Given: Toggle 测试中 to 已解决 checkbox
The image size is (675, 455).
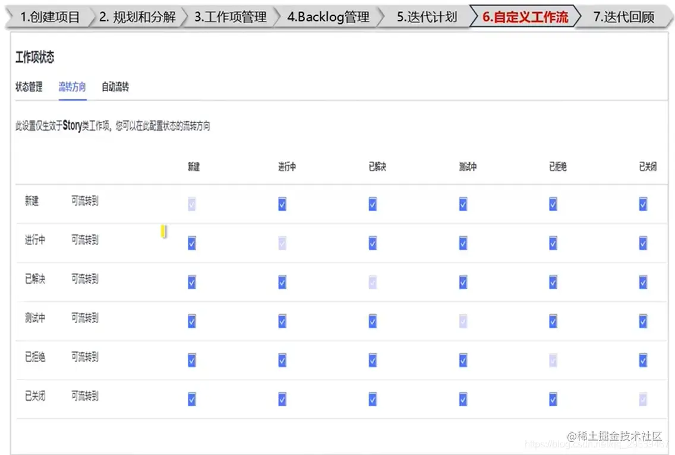Looking at the screenshot, I should (373, 321).
